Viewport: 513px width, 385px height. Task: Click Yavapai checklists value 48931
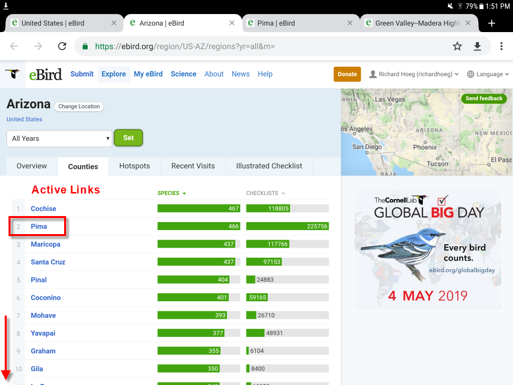[274, 333]
